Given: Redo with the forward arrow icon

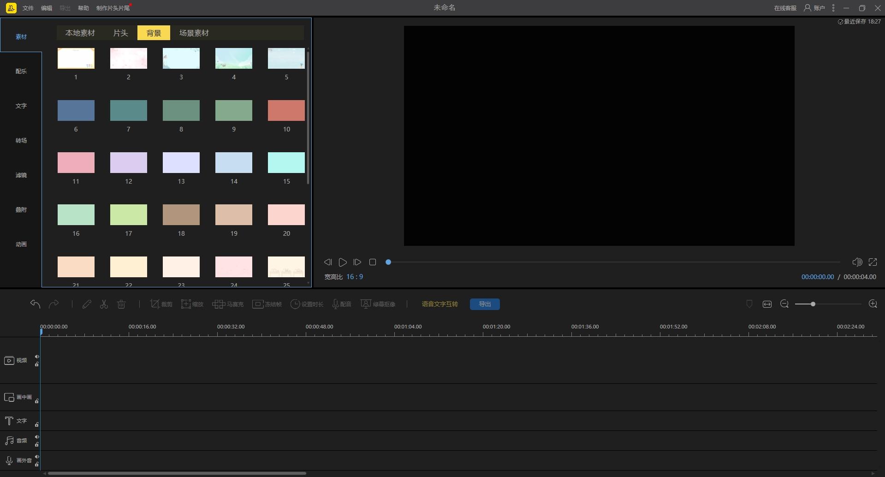Looking at the screenshot, I should (x=54, y=304).
